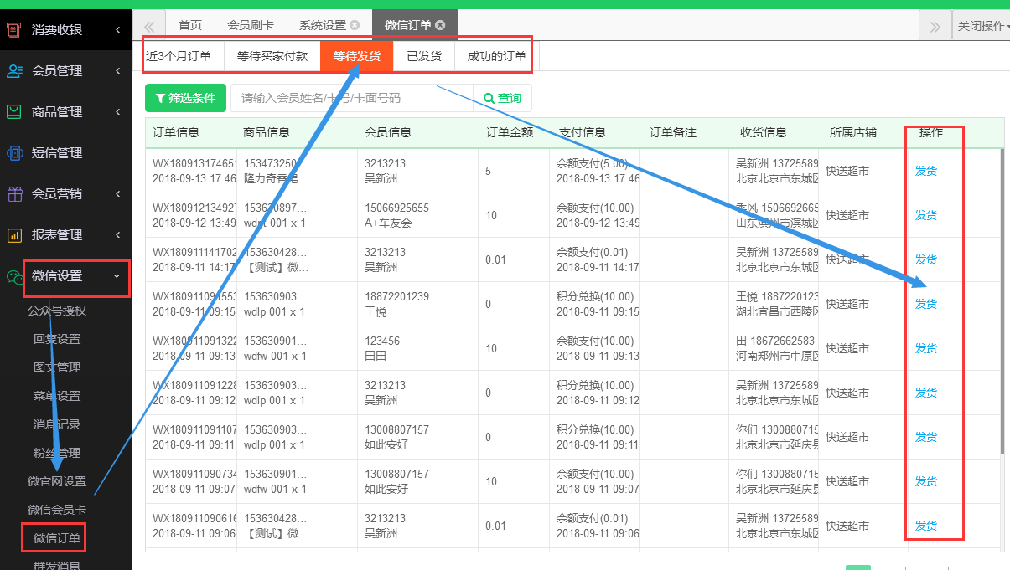This screenshot has height=570, width=1010.
Task: Select the 等待发货 filter tab
Action: click(357, 57)
